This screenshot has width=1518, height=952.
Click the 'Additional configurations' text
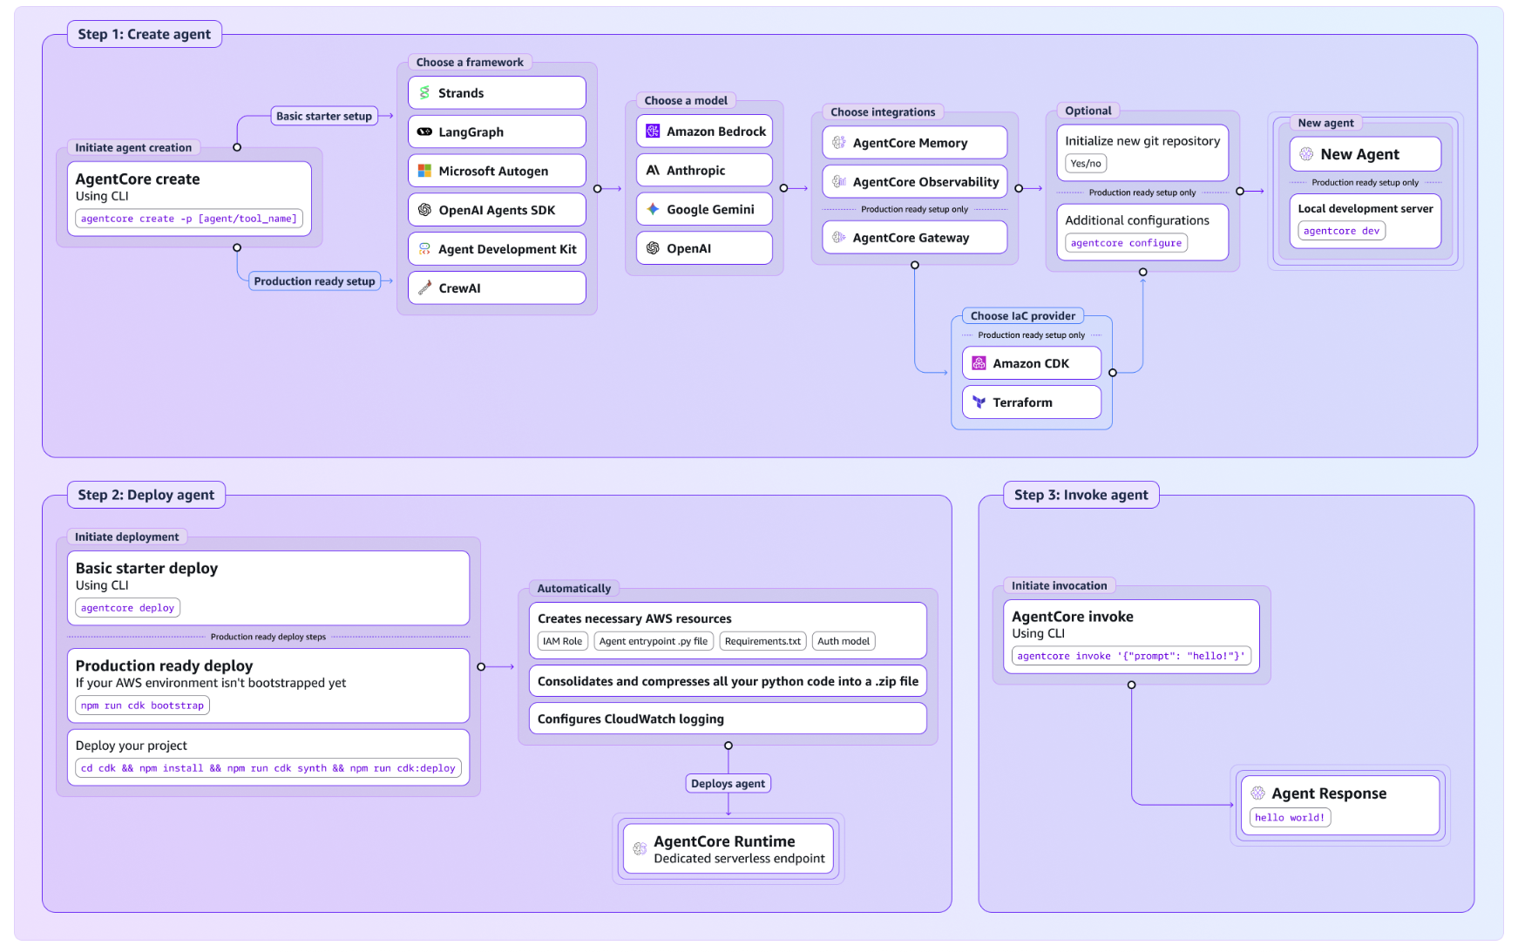(1137, 220)
